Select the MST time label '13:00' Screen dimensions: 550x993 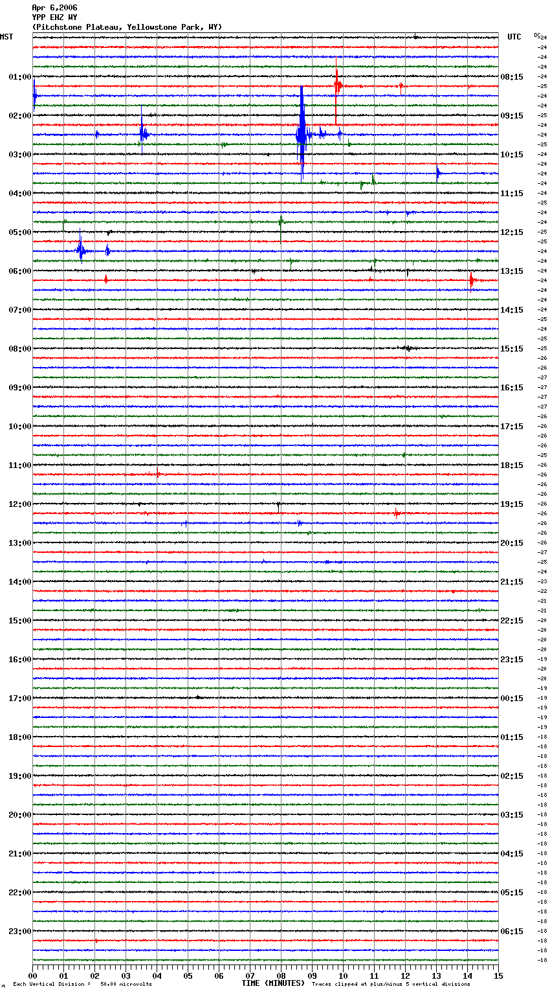pyautogui.click(x=20, y=543)
